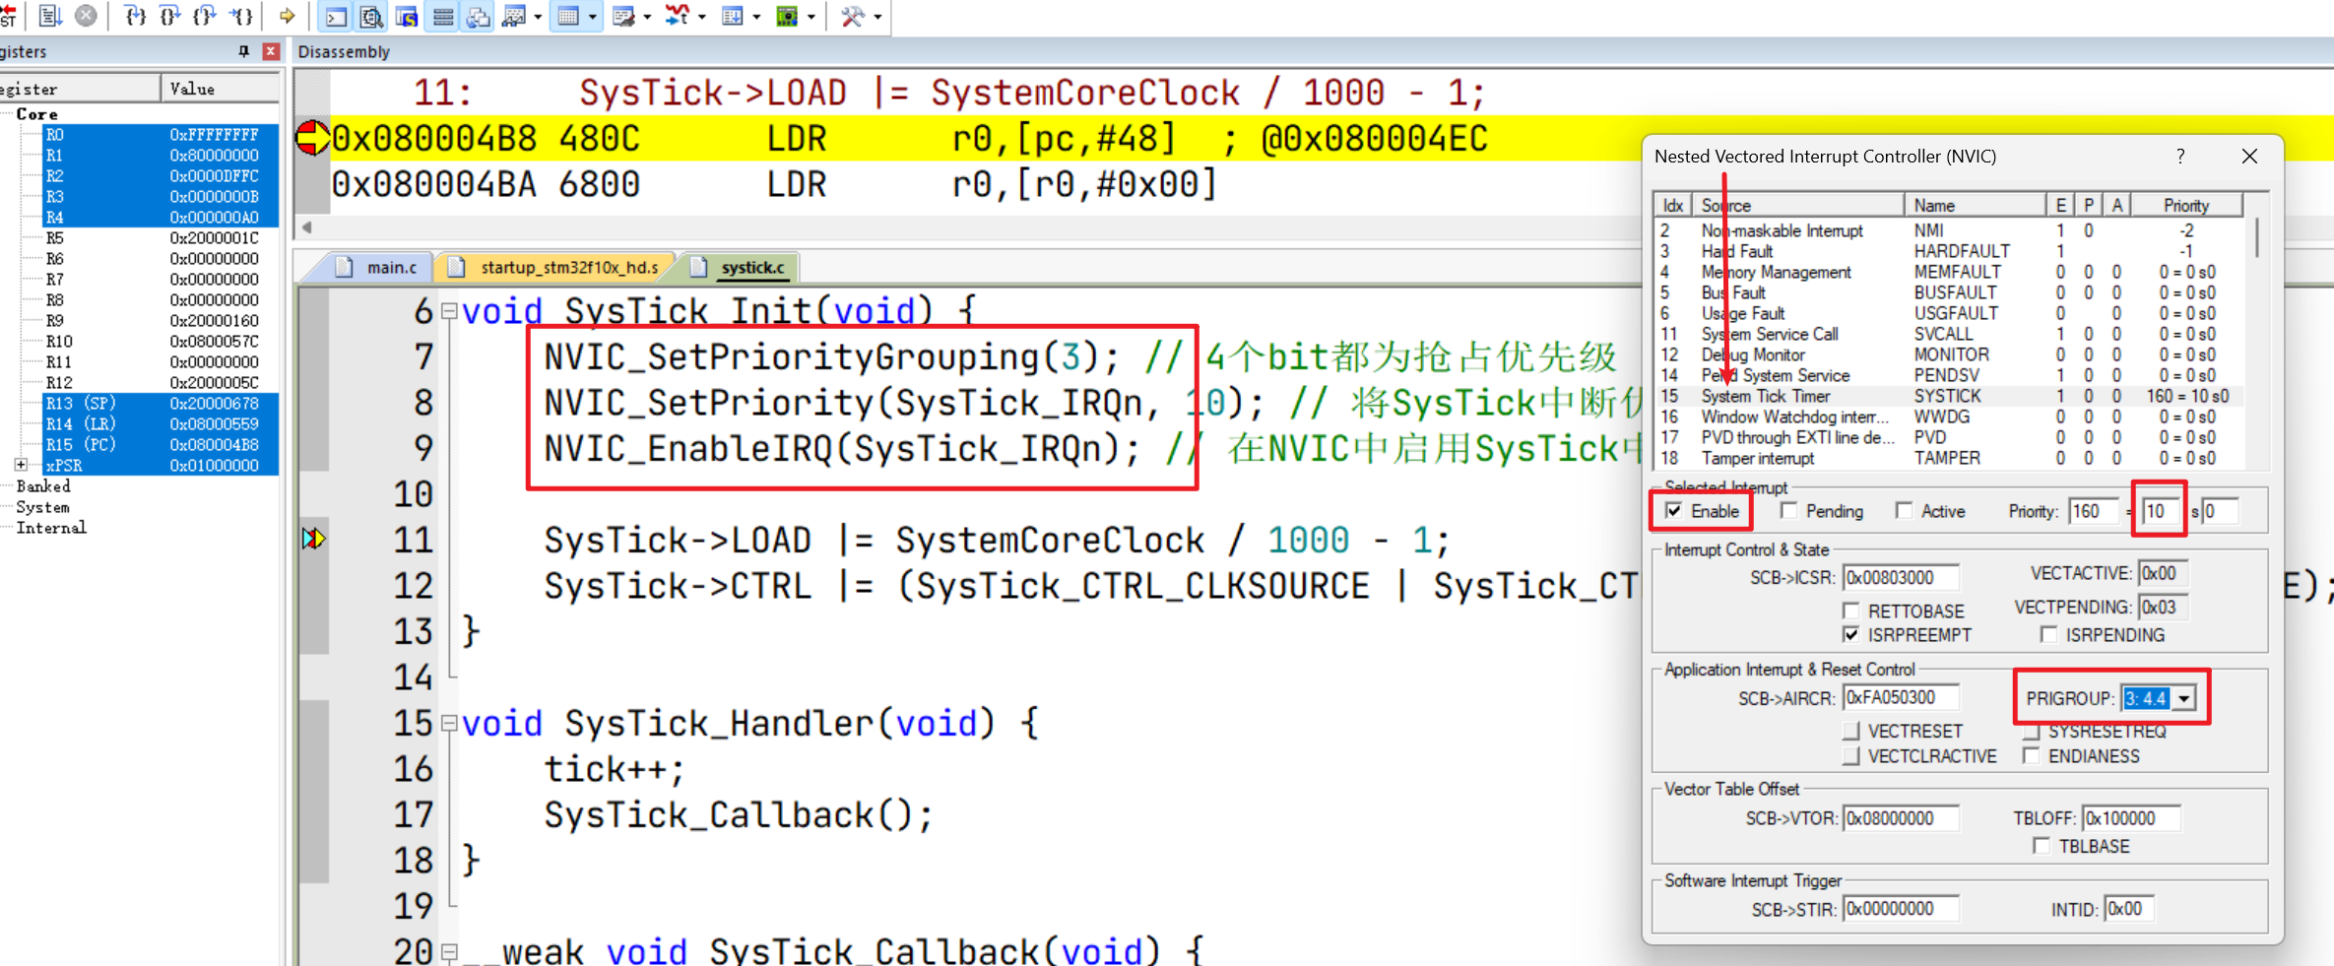Open the Serial Windows icon
The image size is (2334, 966).
pyautogui.click(x=623, y=16)
